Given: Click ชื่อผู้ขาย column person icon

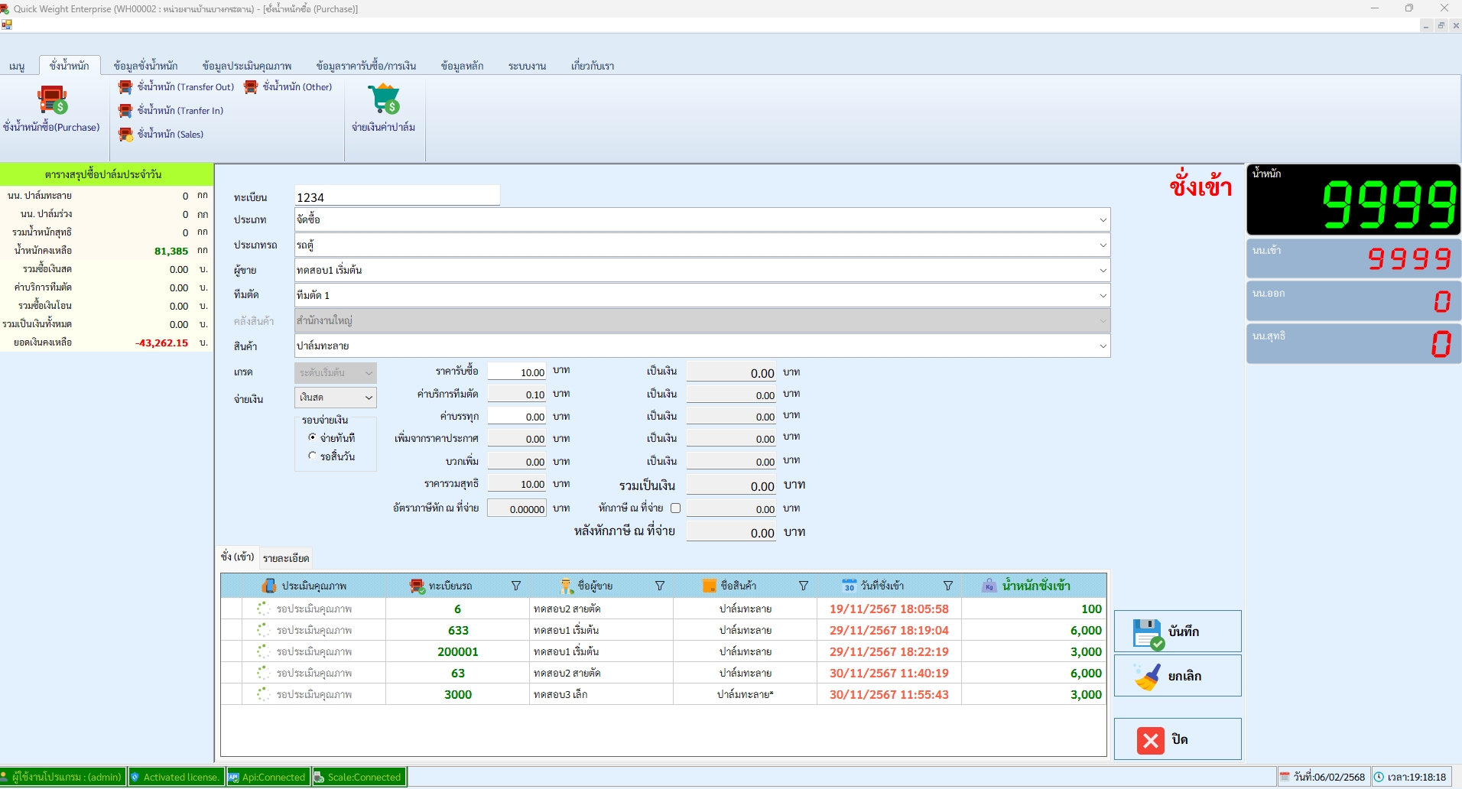Looking at the screenshot, I should [x=566, y=586].
